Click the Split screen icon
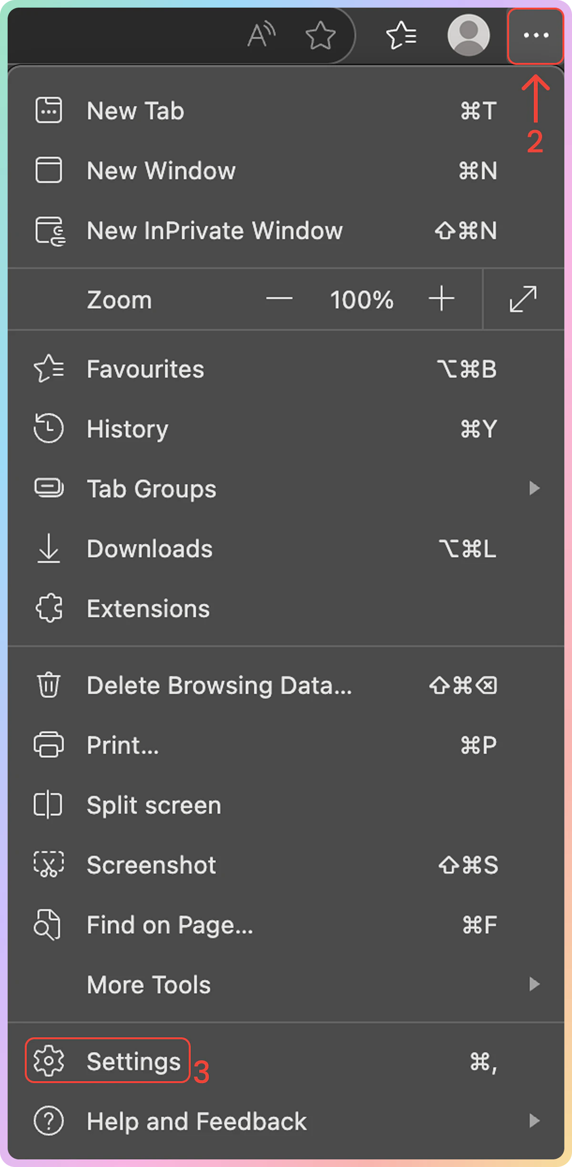This screenshot has width=572, height=1167. (49, 805)
